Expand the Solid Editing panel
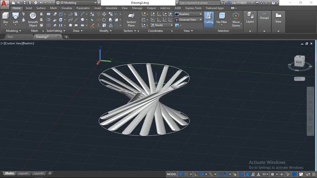Viewport: 317px width, 178px height. pyautogui.click(x=56, y=31)
